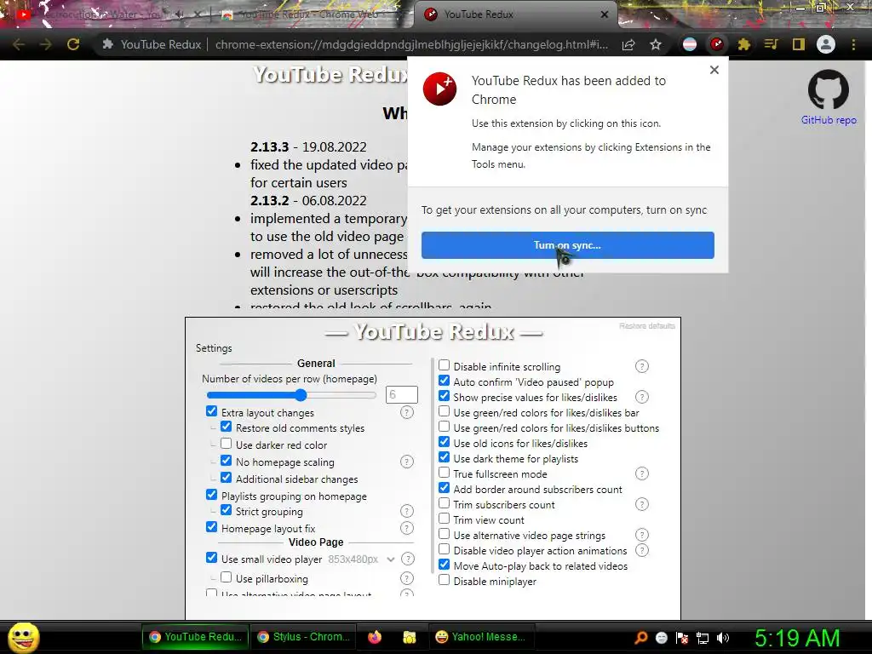
Task: Click the videos per row number field
Action: 402,395
